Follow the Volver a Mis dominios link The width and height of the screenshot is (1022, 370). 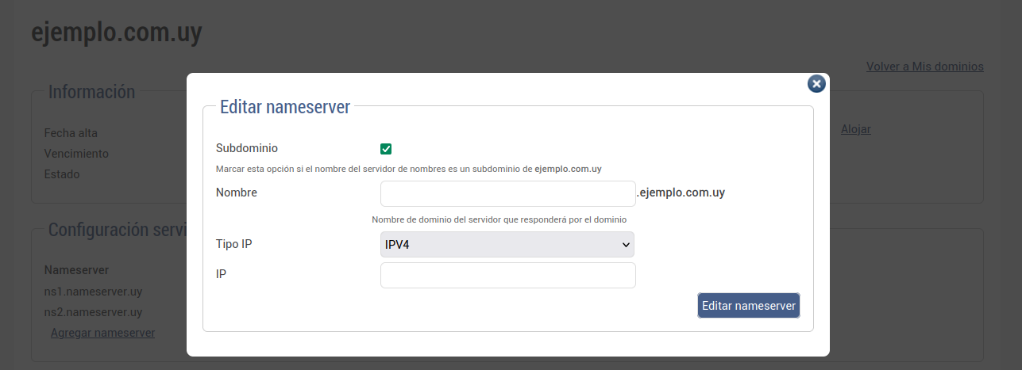click(924, 67)
